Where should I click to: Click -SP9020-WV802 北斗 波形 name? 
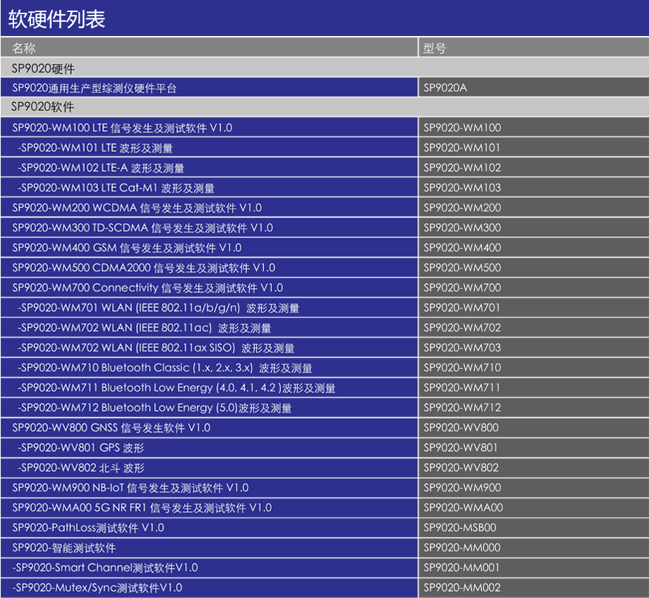pyautogui.click(x=81, y=468)
